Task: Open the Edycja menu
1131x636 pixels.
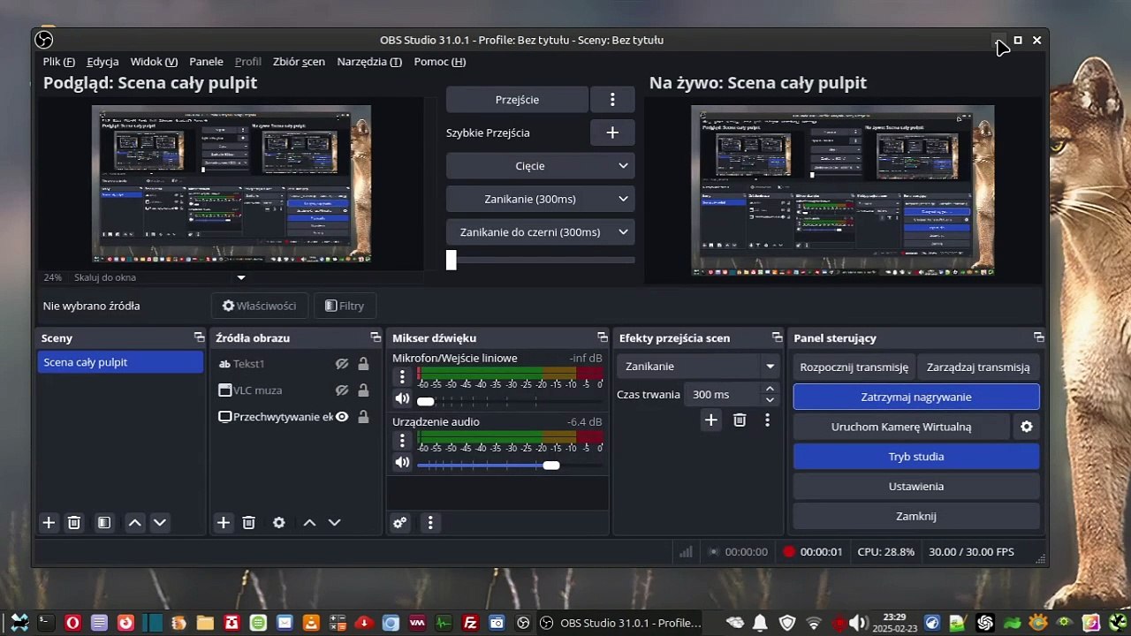Action: click(x=102, y=62)
